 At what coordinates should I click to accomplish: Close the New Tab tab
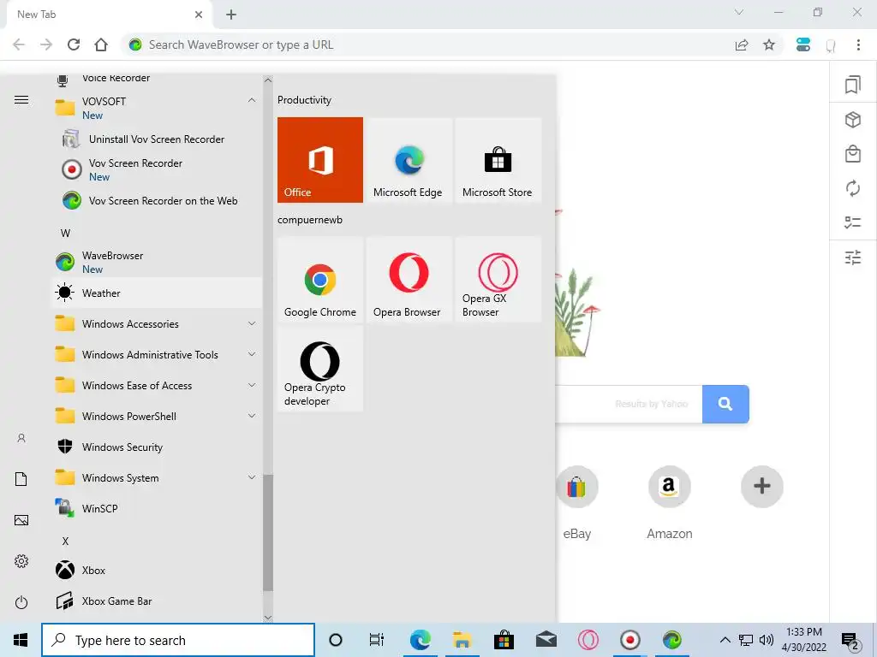(199, 15)
